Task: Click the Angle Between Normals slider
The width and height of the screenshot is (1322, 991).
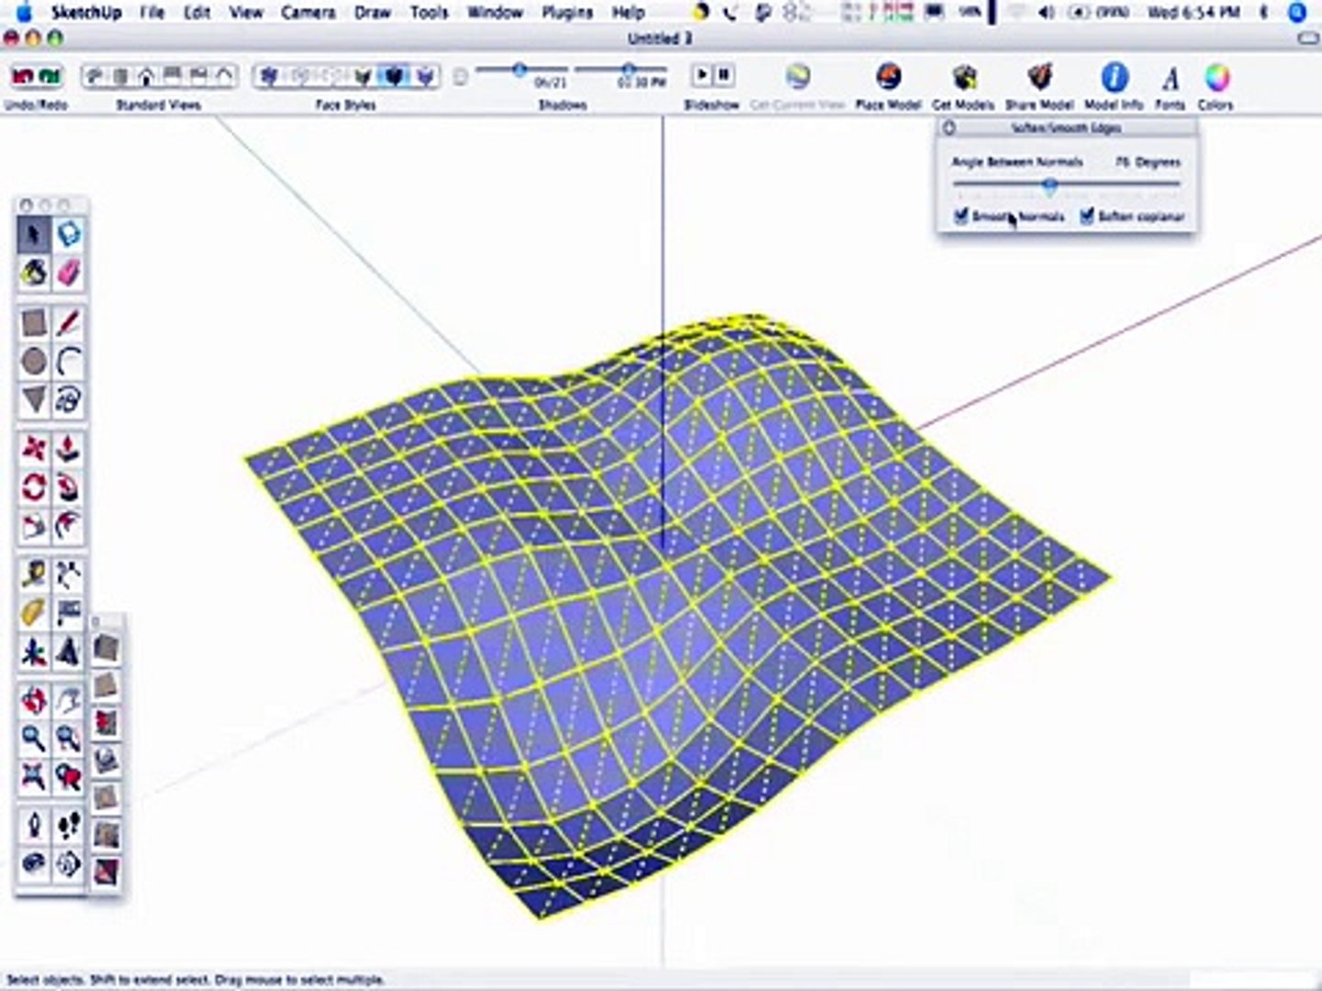Action: 1068,185
